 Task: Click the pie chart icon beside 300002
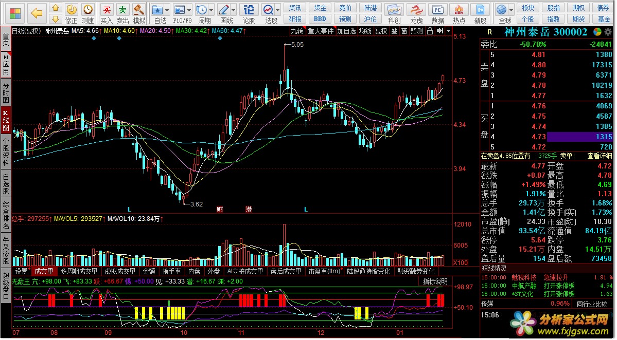[597, 32]
